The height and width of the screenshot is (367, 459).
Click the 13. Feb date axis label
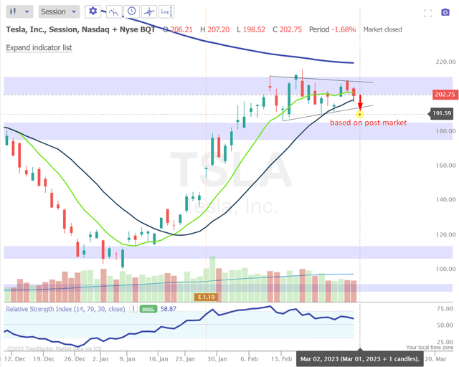click(281, 359)
